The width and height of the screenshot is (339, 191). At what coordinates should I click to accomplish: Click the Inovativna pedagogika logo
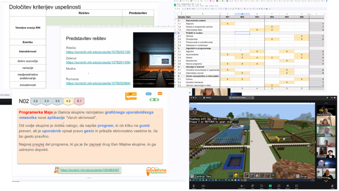(156, 172)
